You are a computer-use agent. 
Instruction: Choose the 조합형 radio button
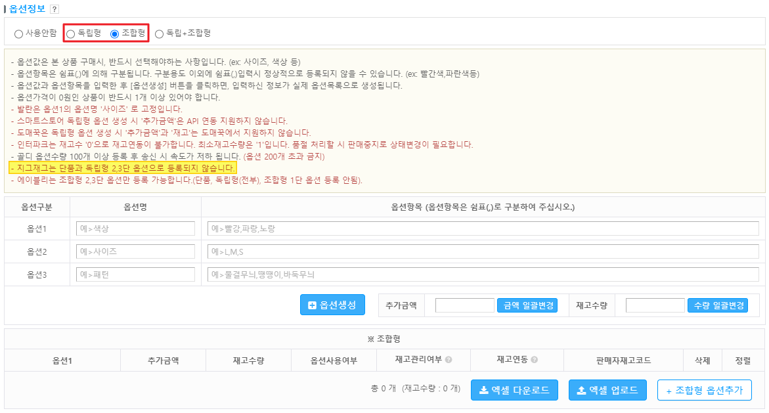(115, 33)
